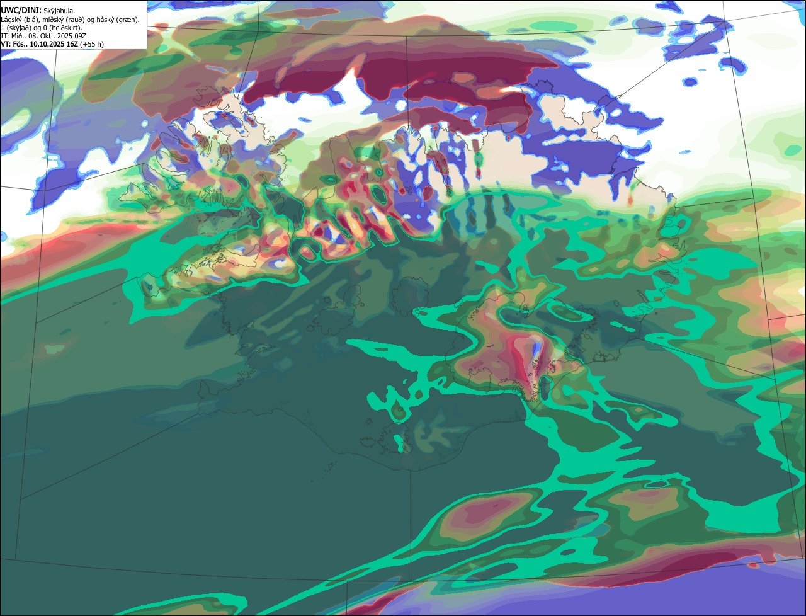Click the "IT: Mið.. 08. Okt.. 2025 09Z" line
Image resolution: width=806 pixels, height=616 pixels.
point(43,36)
